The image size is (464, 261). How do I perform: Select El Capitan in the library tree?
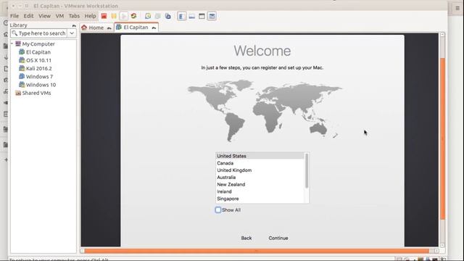pyautogui.click(x=38, y=52)
